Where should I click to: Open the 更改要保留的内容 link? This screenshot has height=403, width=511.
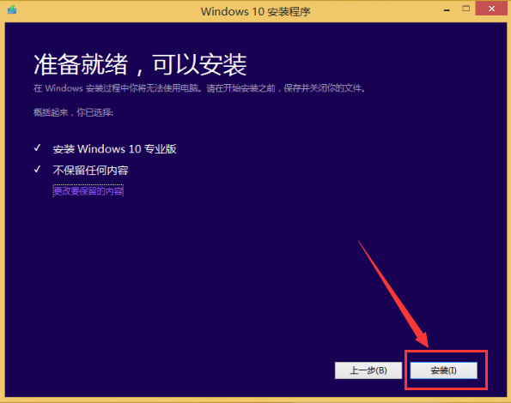coord(88,191)
